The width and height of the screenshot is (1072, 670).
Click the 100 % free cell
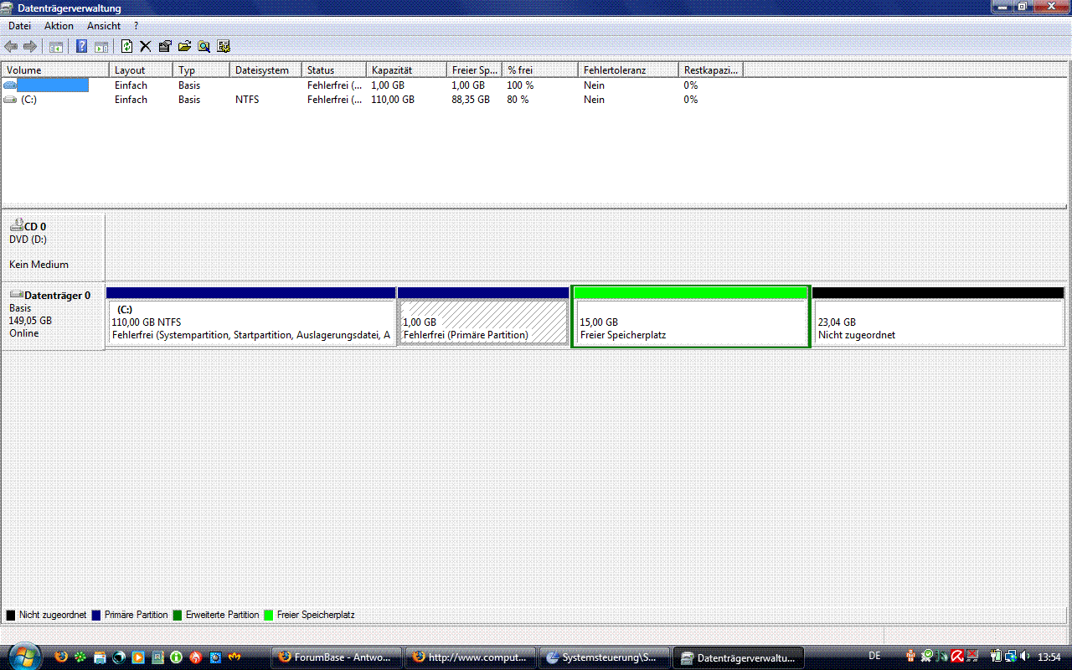(x=520, y=85)
